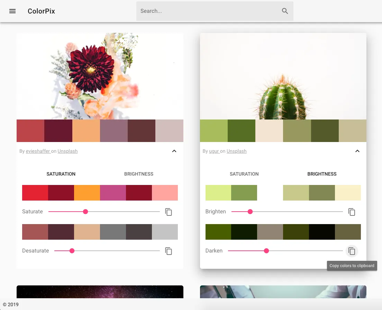Image resolution: width=382 pixels, height=310 pixels.
Task: Click the Saturate slider handle
Action: pos(85,212)
